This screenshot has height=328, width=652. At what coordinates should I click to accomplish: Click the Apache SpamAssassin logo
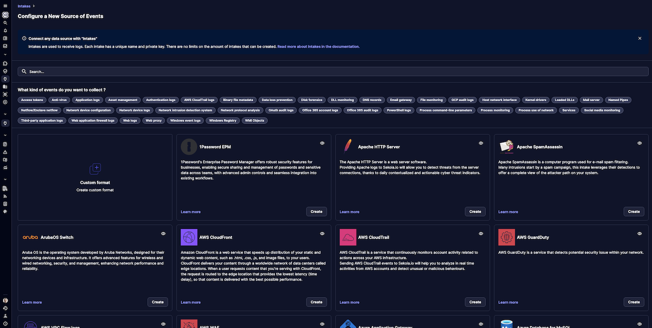pos(506,146)
